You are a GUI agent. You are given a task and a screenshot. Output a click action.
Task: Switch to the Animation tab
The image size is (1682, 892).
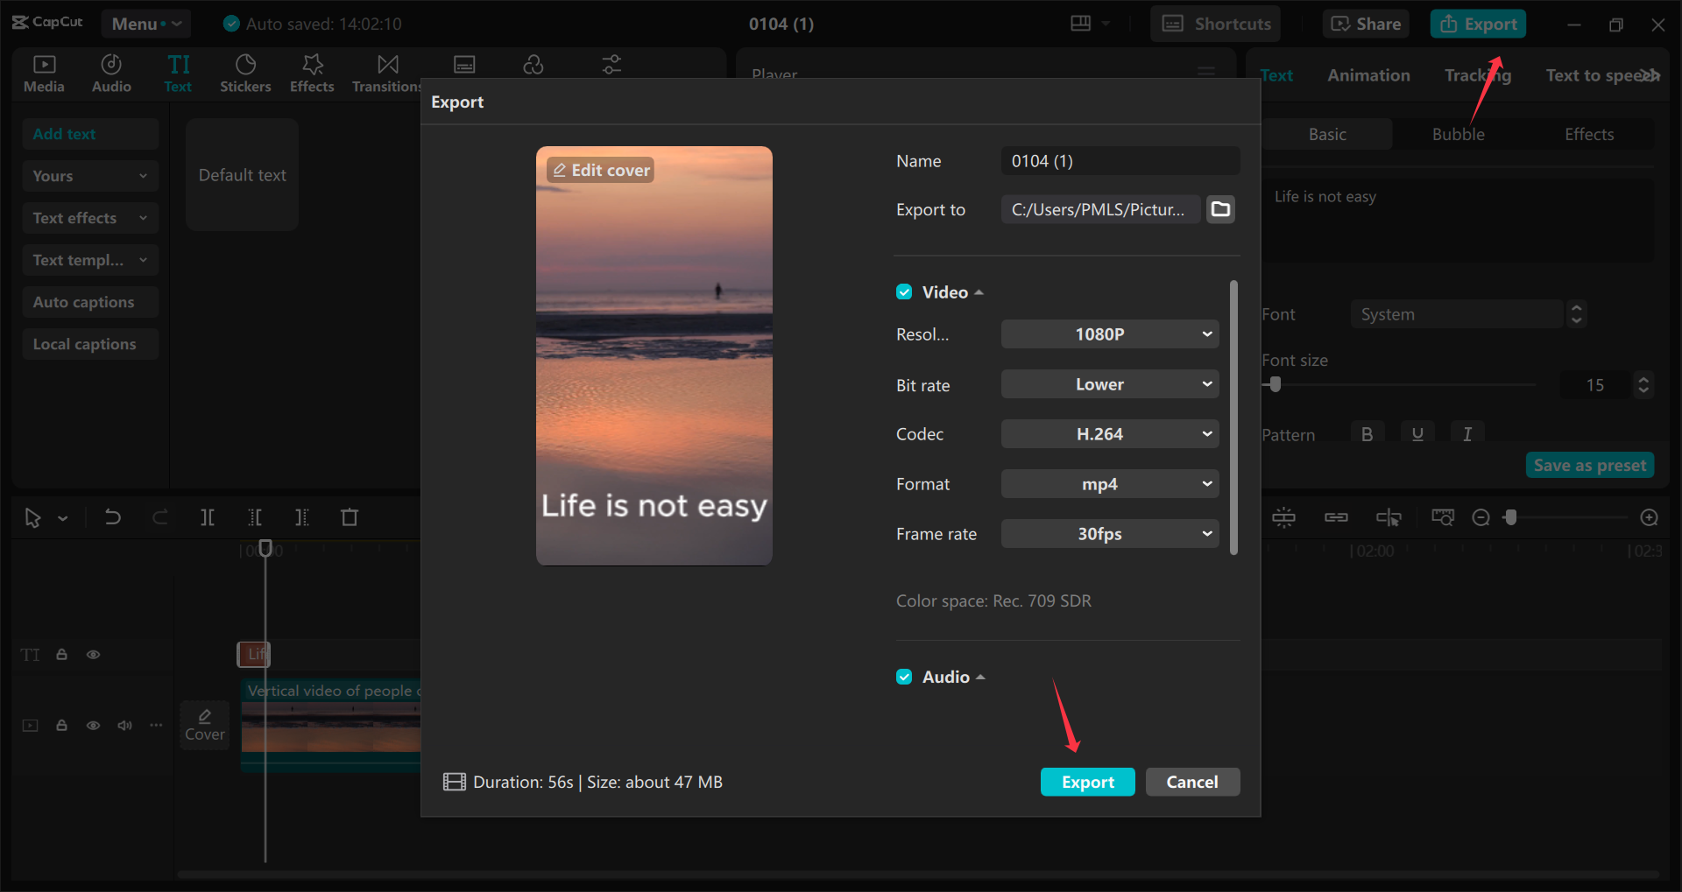pyautogui.click(x=1368, y=75)
